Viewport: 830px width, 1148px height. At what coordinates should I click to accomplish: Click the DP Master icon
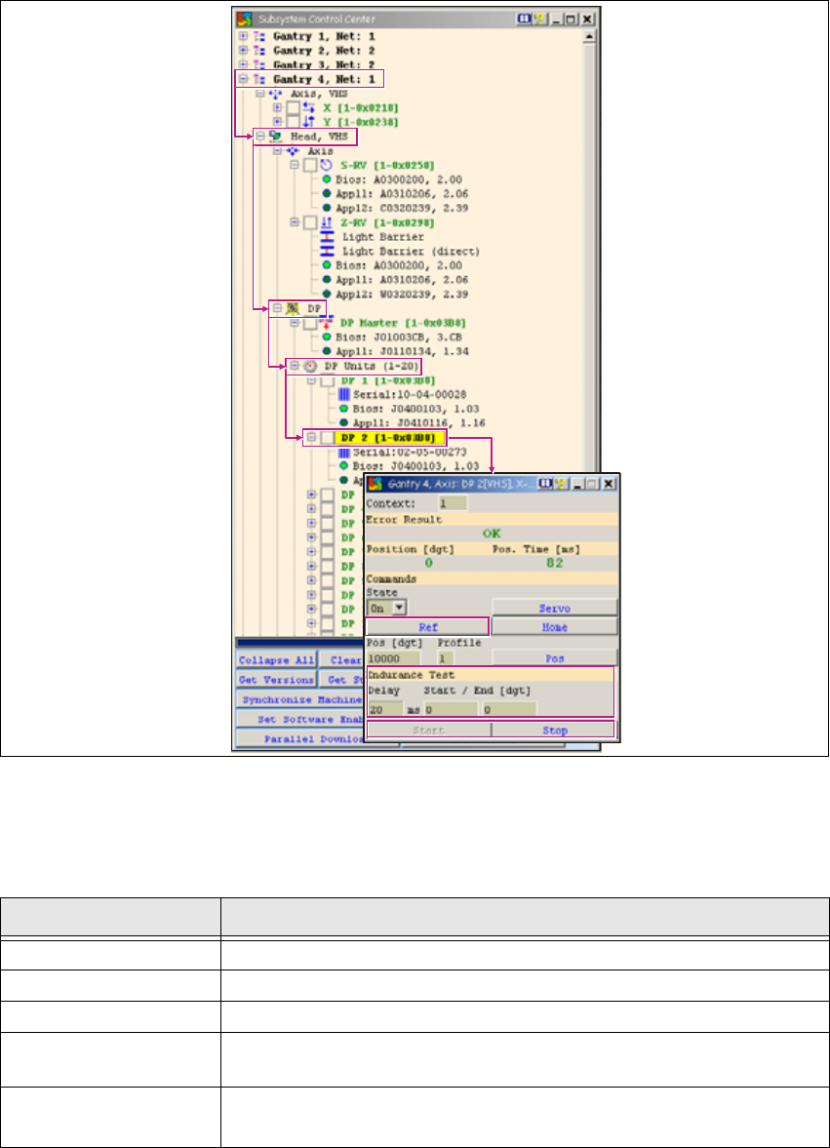point(327,322)
